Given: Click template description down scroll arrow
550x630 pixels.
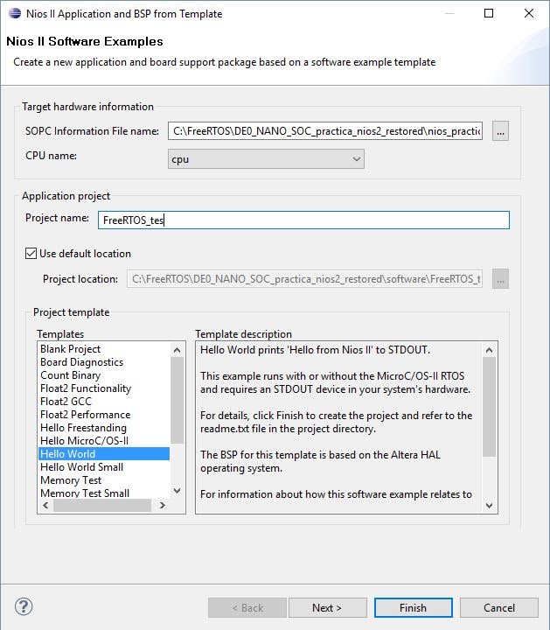Looking at the screenshot, I should [489, 506].
